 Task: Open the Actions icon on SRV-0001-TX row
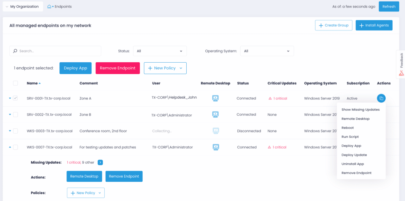[381, 98]
